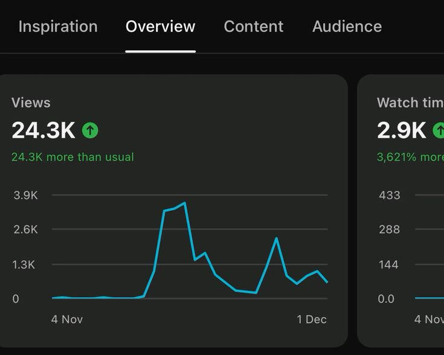The image size is (444, 355).
Task: Open the Views card title
Action: (x=31, y=103)
